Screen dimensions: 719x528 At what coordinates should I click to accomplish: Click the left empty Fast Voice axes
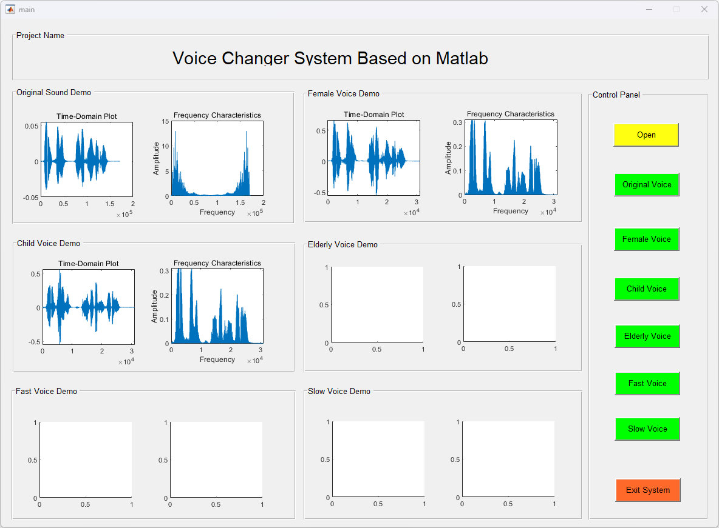coord(86,459)
